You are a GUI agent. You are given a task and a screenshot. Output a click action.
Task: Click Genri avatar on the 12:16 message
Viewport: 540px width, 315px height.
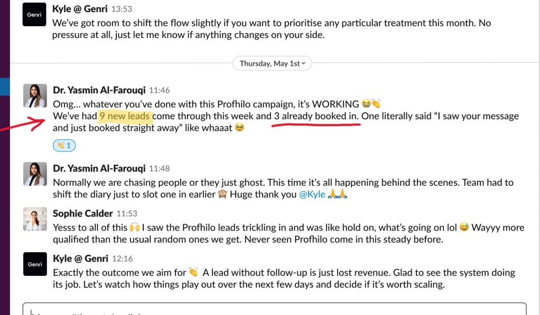tap(35, 264)
